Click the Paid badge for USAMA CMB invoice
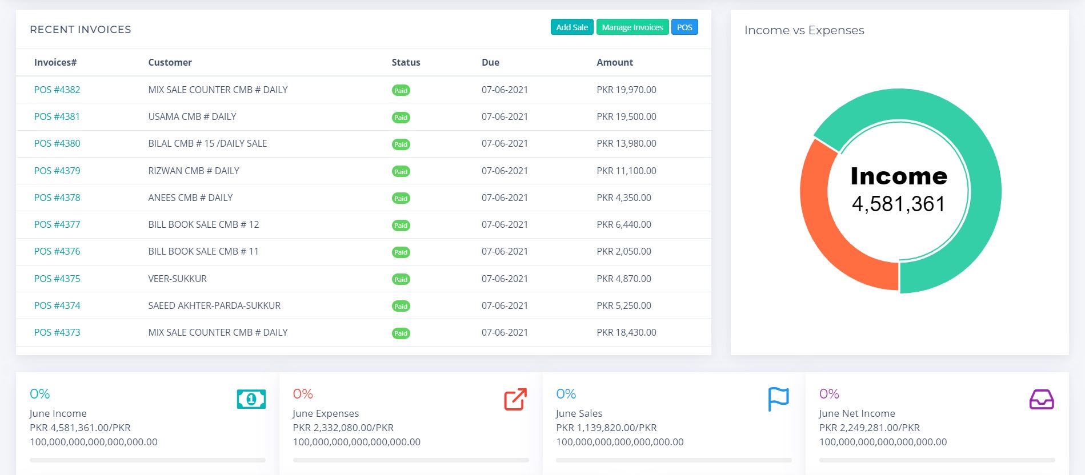1085x475 pixels. pyautogui.click(x=401, y=118)
